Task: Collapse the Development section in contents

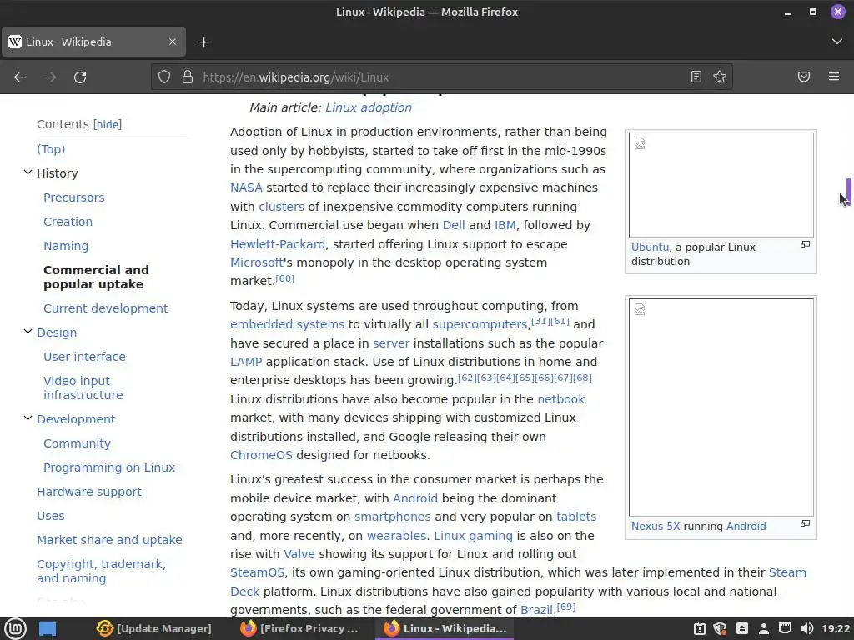Action: (28, 418)
